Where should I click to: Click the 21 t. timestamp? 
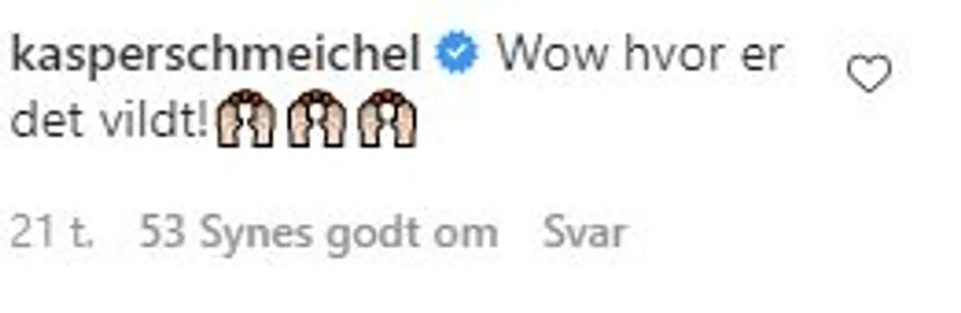[52, 234]
